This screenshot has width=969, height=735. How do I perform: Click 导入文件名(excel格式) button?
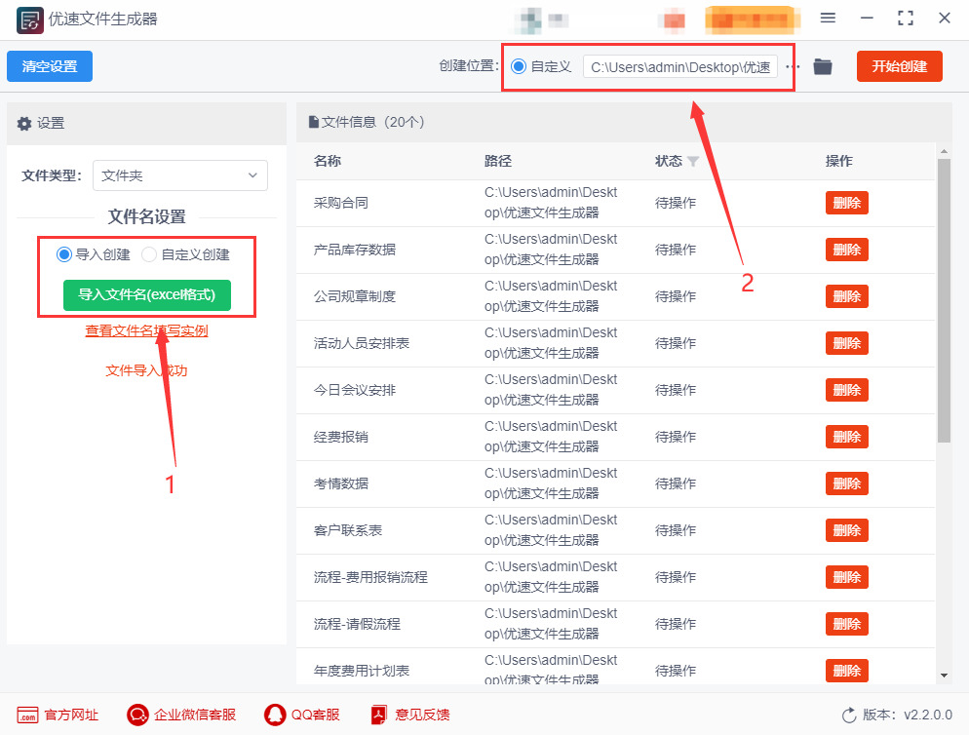click(147, 294)
